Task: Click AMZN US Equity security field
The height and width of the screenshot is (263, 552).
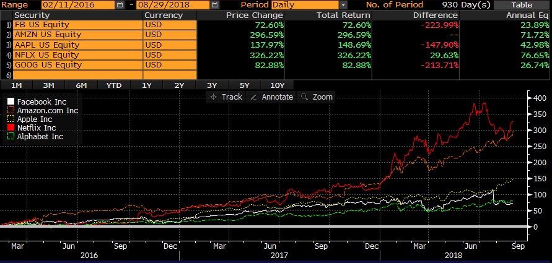Action: point(77,35)
